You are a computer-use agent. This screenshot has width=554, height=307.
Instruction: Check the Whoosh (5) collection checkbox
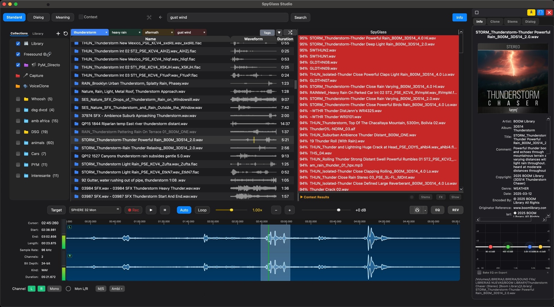click(x=18, y=99)
